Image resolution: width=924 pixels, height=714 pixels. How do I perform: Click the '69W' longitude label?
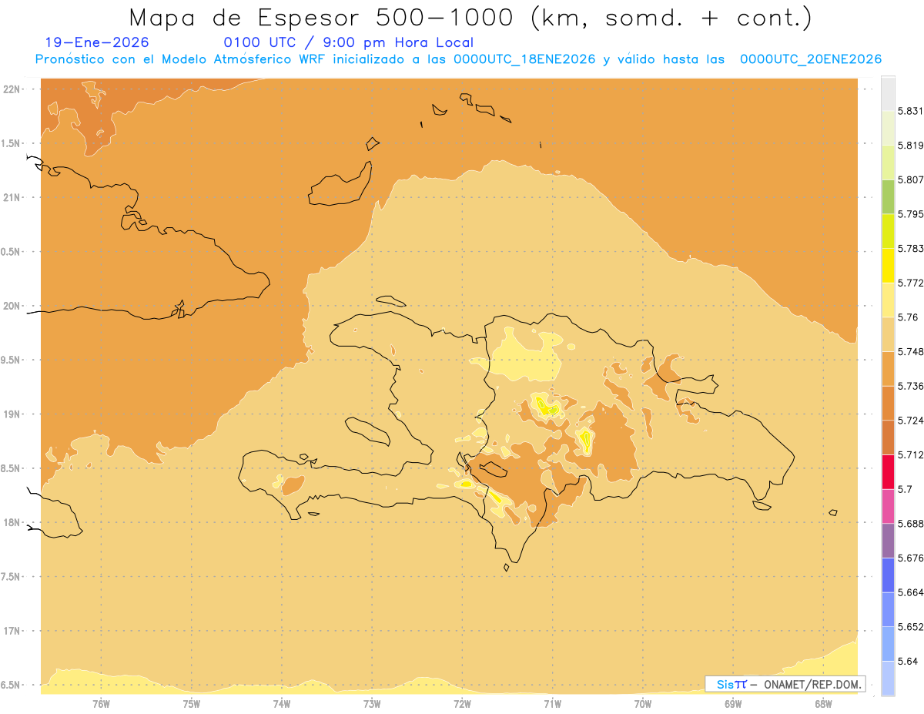733,703
